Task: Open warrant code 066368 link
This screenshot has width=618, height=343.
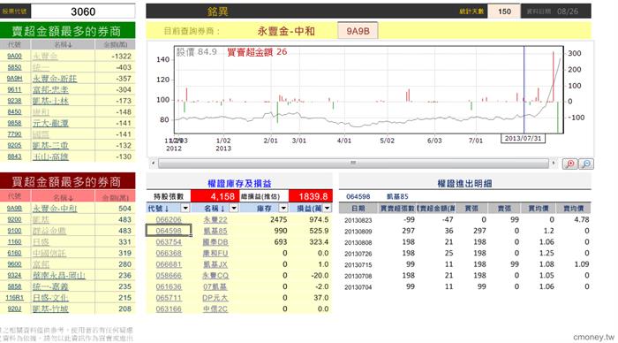Action: tap(169, 253)
